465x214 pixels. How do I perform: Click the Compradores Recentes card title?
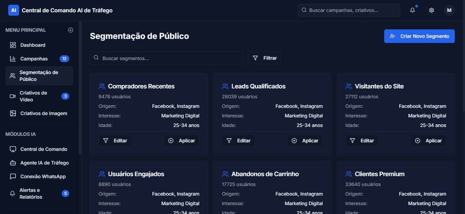pos(141,86)
